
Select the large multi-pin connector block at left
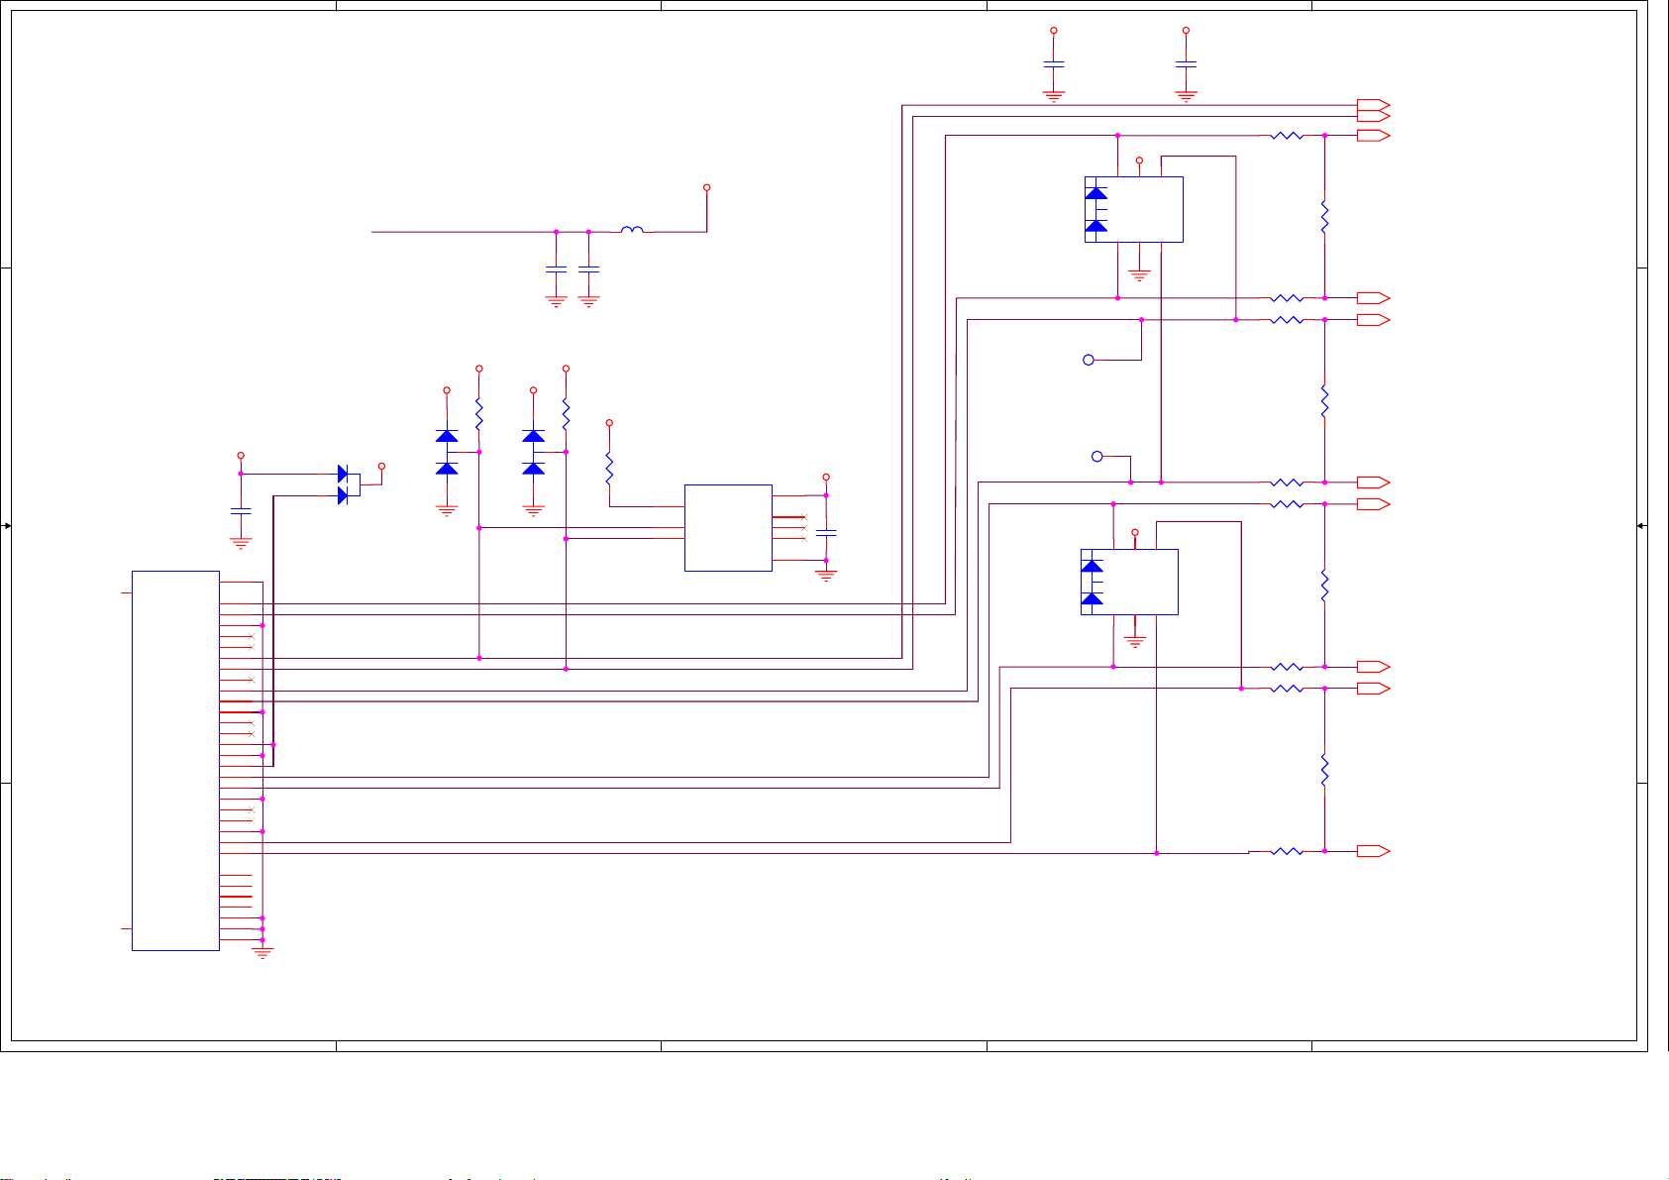click(x=175, y=760)
